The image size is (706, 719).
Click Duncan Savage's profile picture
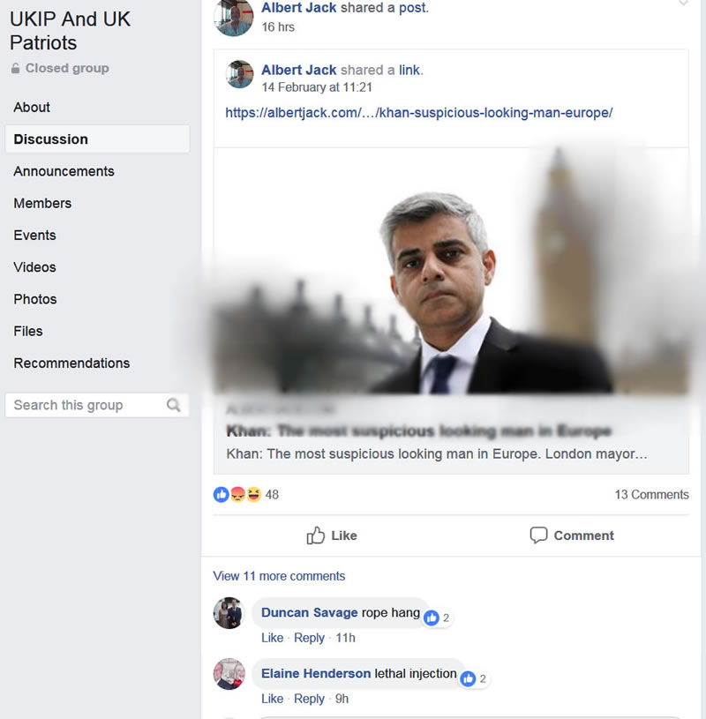tap(229, 613)
